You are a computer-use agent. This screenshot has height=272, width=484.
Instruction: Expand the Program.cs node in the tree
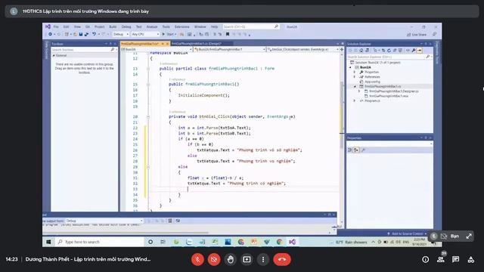point(355,100)
